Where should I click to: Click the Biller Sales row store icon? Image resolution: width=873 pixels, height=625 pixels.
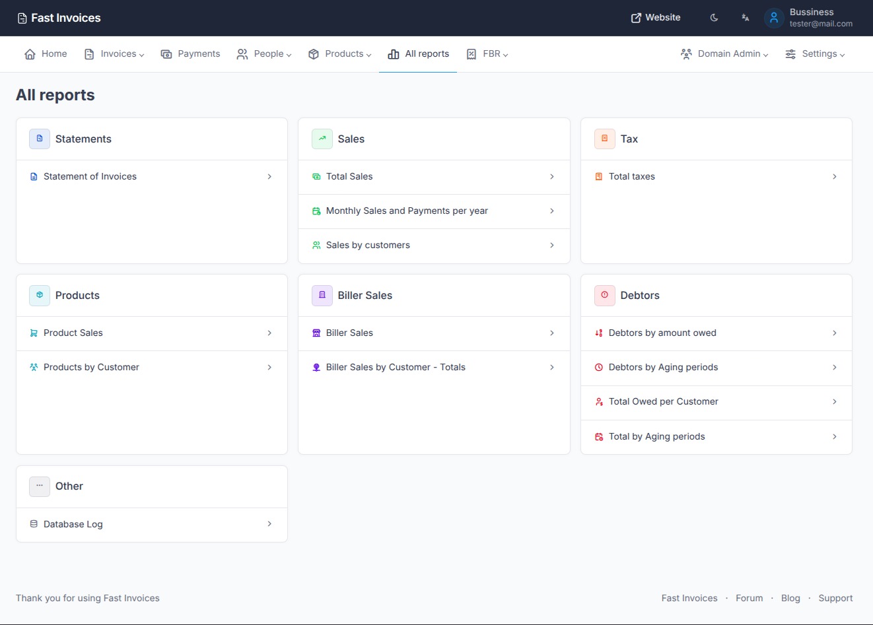click(x=316, y=333)
